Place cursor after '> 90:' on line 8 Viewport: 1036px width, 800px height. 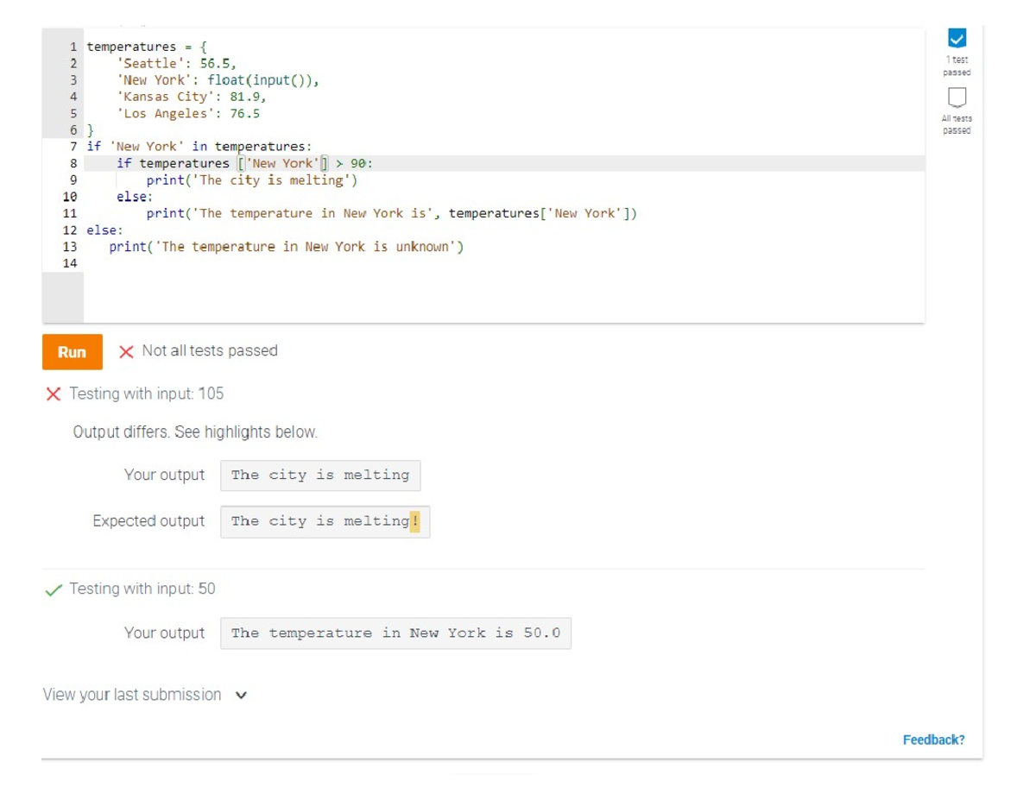(x=374, y=163)
